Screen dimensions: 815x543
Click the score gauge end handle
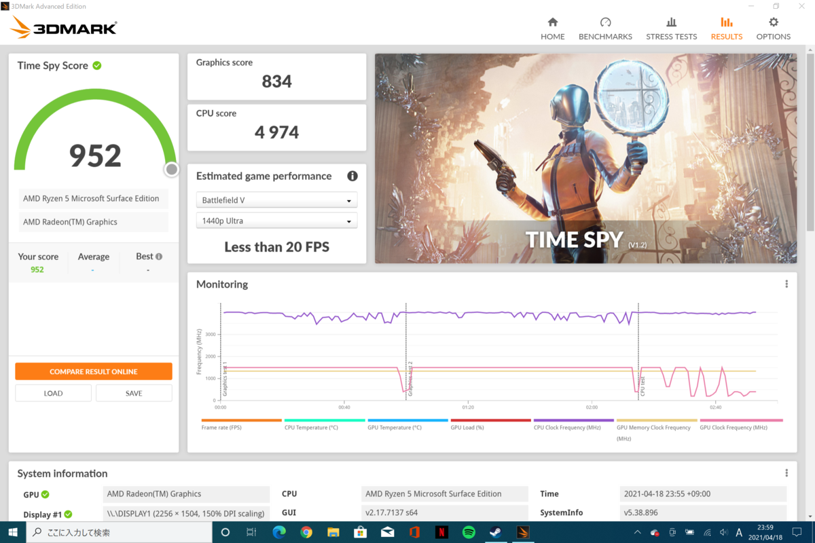[x=172, y=169]
